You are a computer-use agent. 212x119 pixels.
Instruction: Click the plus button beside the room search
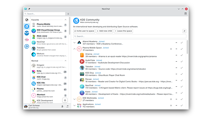pos(68,14)
